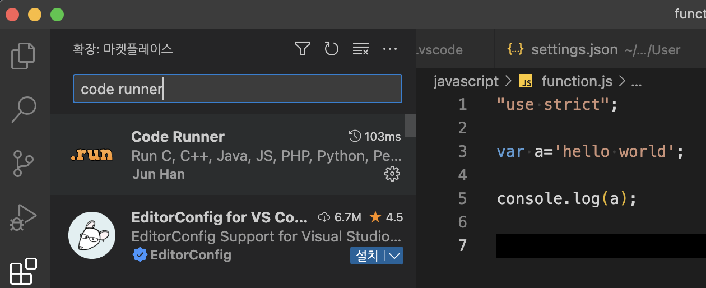Open the Run and Debug view

point(24,217)
